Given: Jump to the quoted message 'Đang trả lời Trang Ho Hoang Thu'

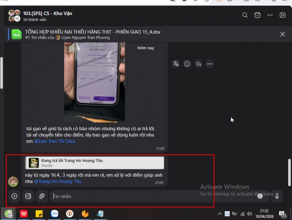Looking at the screenshot, I should [x=94, y=163].
